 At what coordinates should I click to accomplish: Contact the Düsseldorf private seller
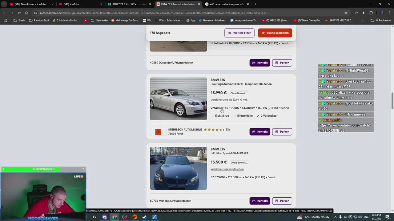coord(260,63)
